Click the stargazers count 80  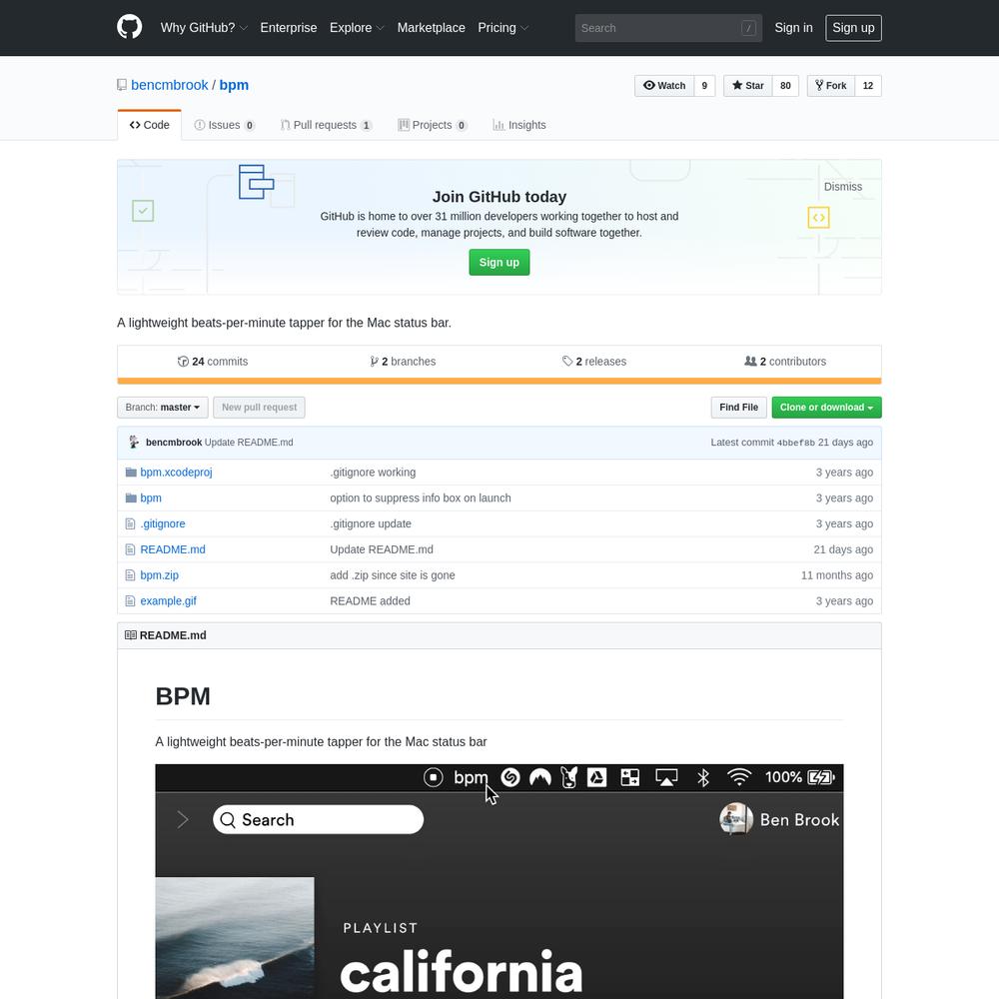[785, 85]
